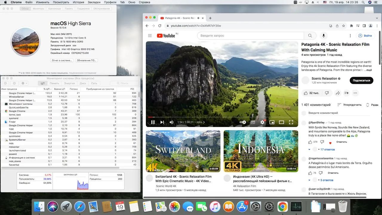Image resolution: width=382 pixels, height=215 pixels.
Task: Enter fullscreen video mode
Action: pyautogui.click(x=291, y=122)
